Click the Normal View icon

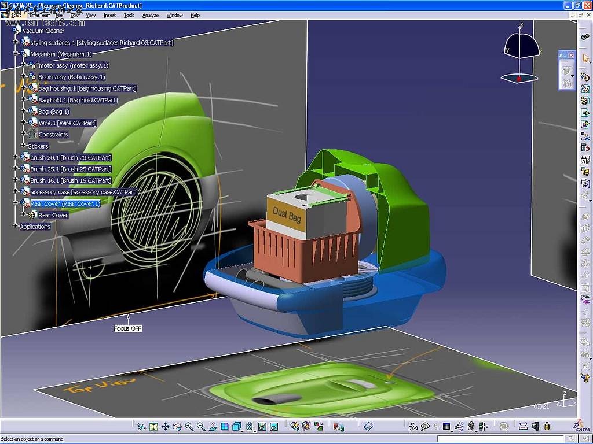[x=213, y=427]
